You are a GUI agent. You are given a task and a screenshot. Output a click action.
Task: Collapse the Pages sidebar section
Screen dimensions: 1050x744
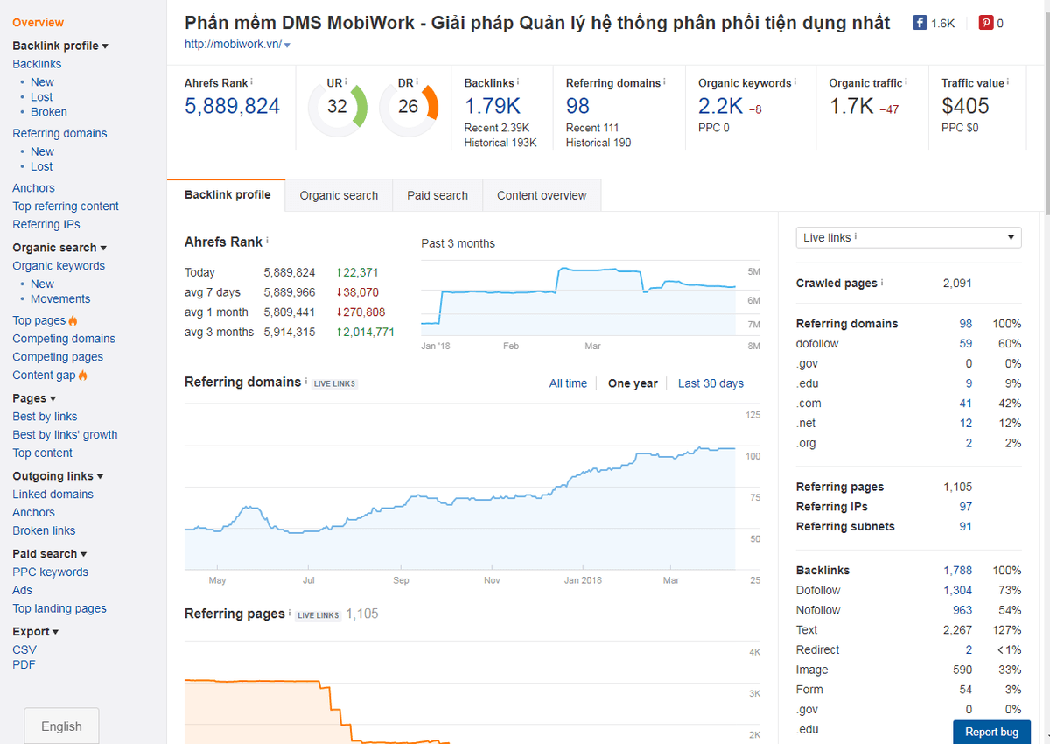pos(34,398)
